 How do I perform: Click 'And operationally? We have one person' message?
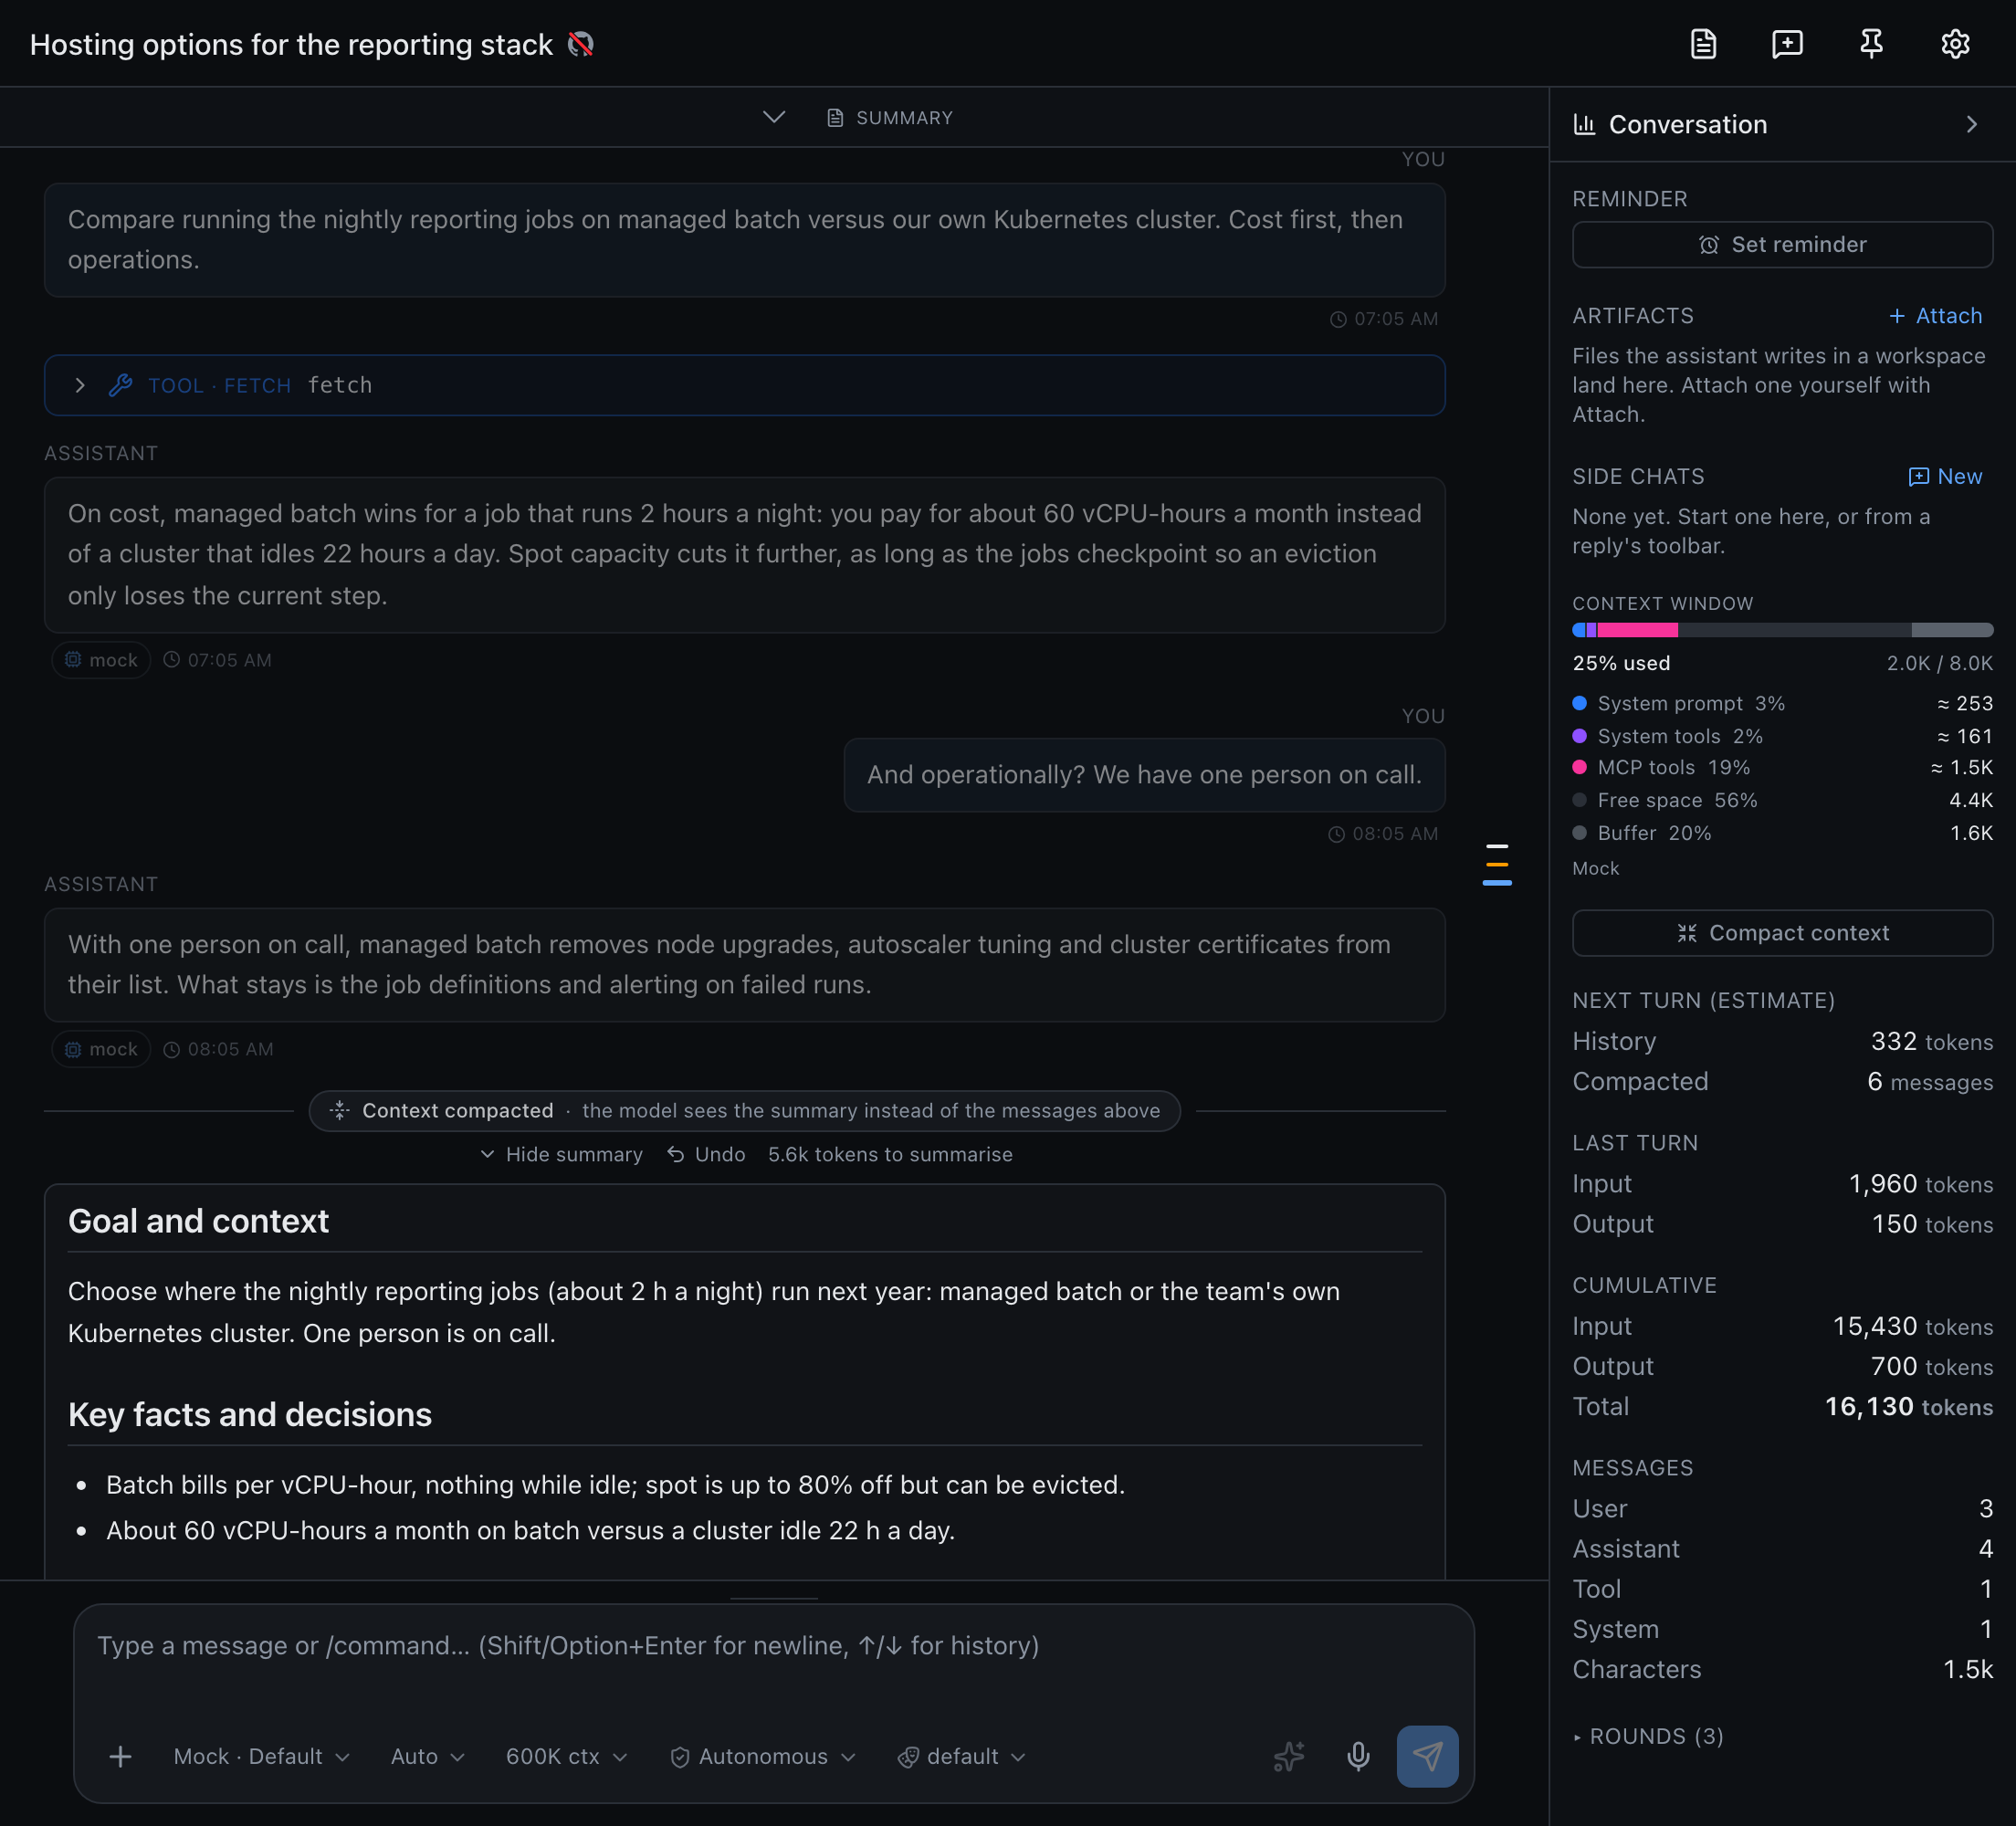click(1144, 774)
